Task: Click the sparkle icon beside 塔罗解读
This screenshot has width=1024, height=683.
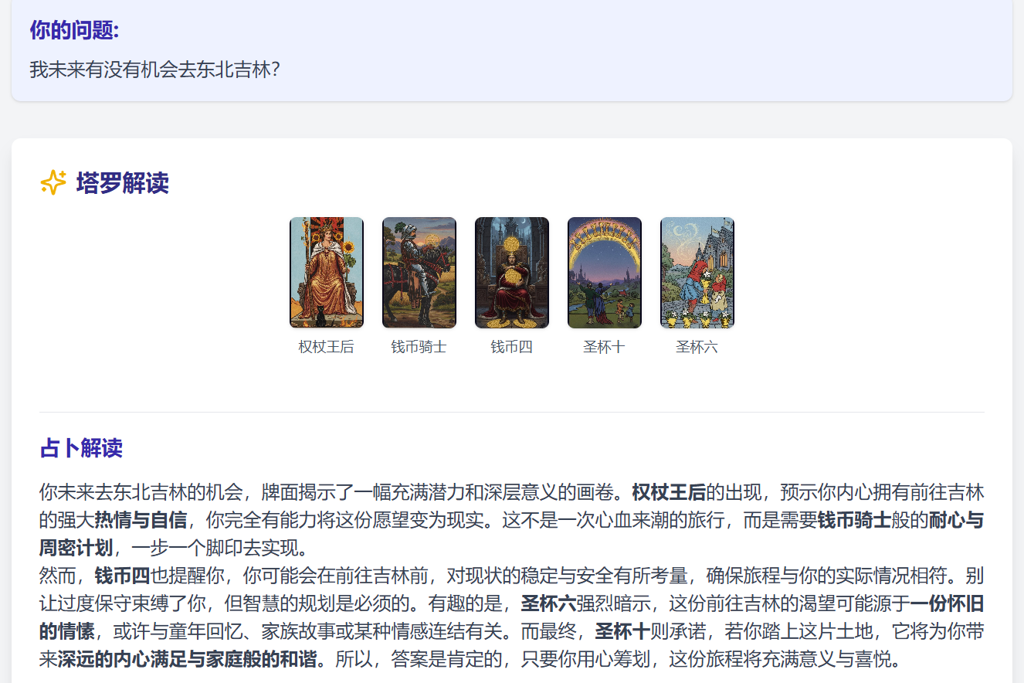Action: click(53, 183)
